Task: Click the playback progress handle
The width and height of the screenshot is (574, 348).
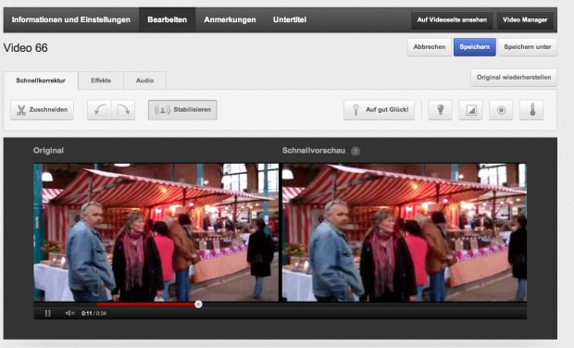Action: [198, 304]
